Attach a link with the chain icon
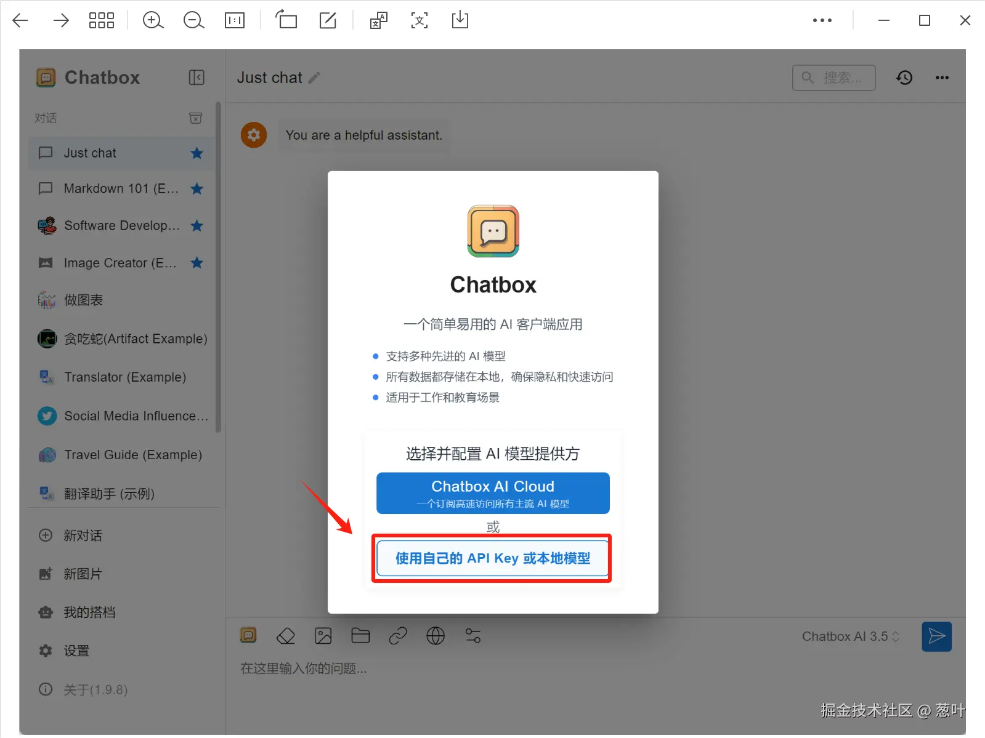Image resolution: width=985 pixels, height=738 pixels. click(x=398, y=636)
